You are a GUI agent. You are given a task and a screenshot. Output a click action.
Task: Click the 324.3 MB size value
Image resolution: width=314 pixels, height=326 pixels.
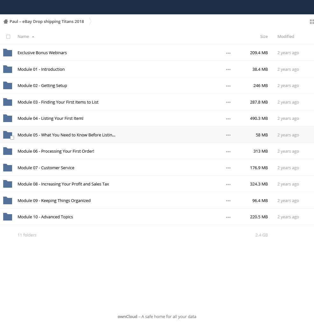point(259,184)
